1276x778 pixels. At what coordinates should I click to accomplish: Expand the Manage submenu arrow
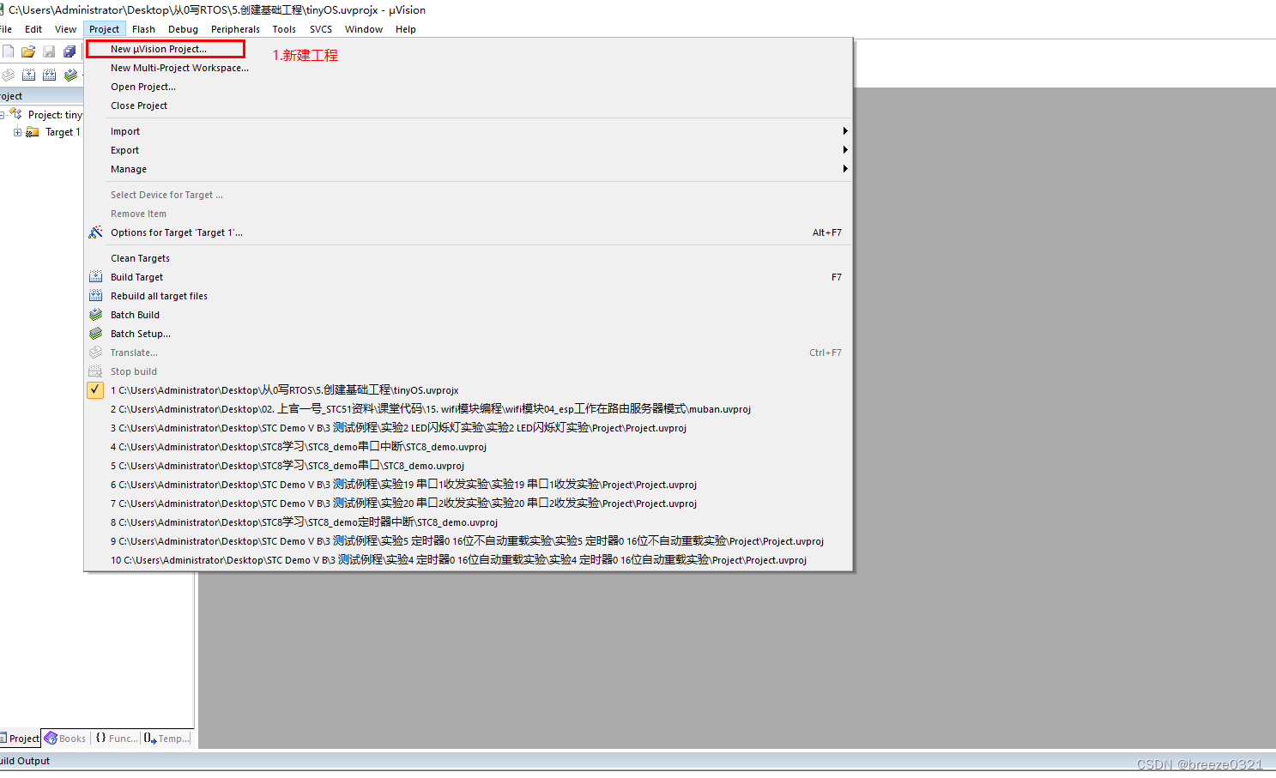[845, 169]
